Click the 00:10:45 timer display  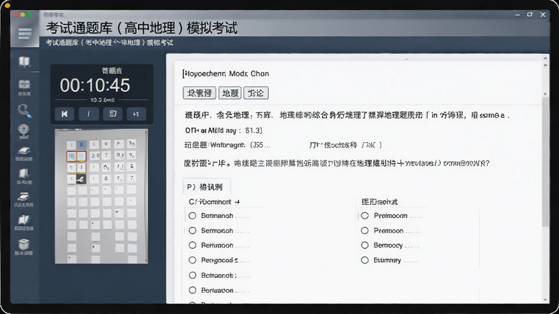pyautogui.click(x=95, y=86)
